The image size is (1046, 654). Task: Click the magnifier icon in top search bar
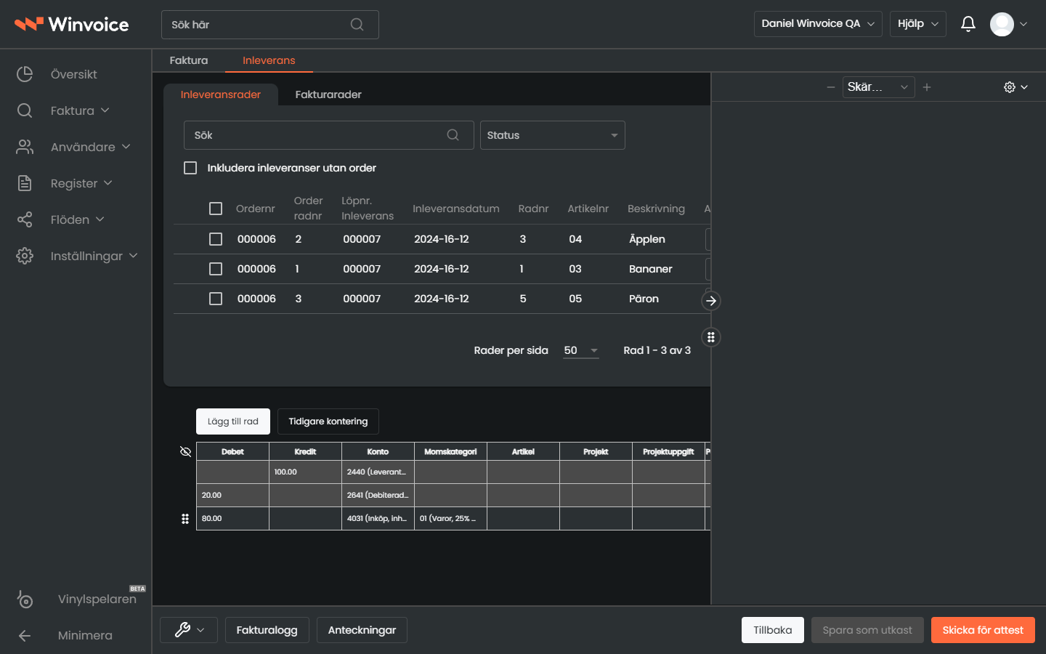point(357,25)
